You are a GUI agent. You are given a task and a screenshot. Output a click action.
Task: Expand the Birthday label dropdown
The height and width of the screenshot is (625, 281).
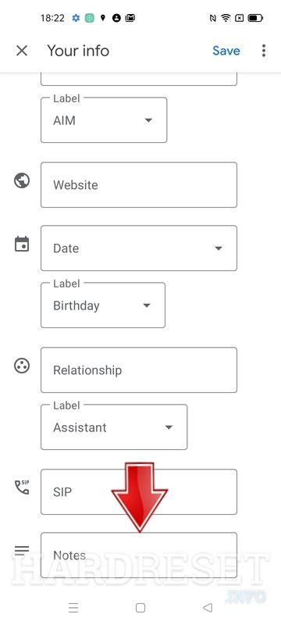click(x=103, y=305)
